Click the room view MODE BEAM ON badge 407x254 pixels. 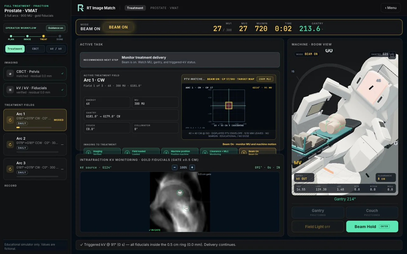point(307,54)
